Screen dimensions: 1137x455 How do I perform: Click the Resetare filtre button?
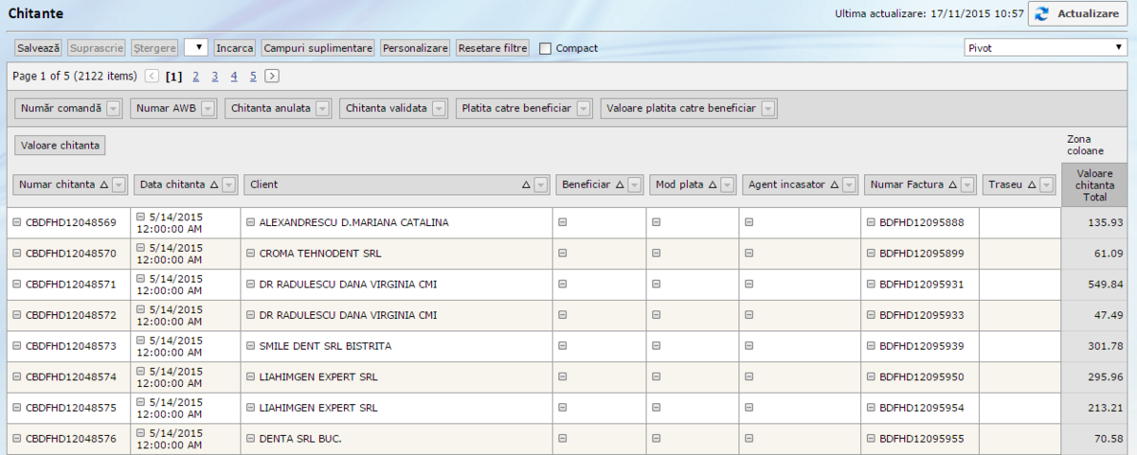click(x=492, y=48)
